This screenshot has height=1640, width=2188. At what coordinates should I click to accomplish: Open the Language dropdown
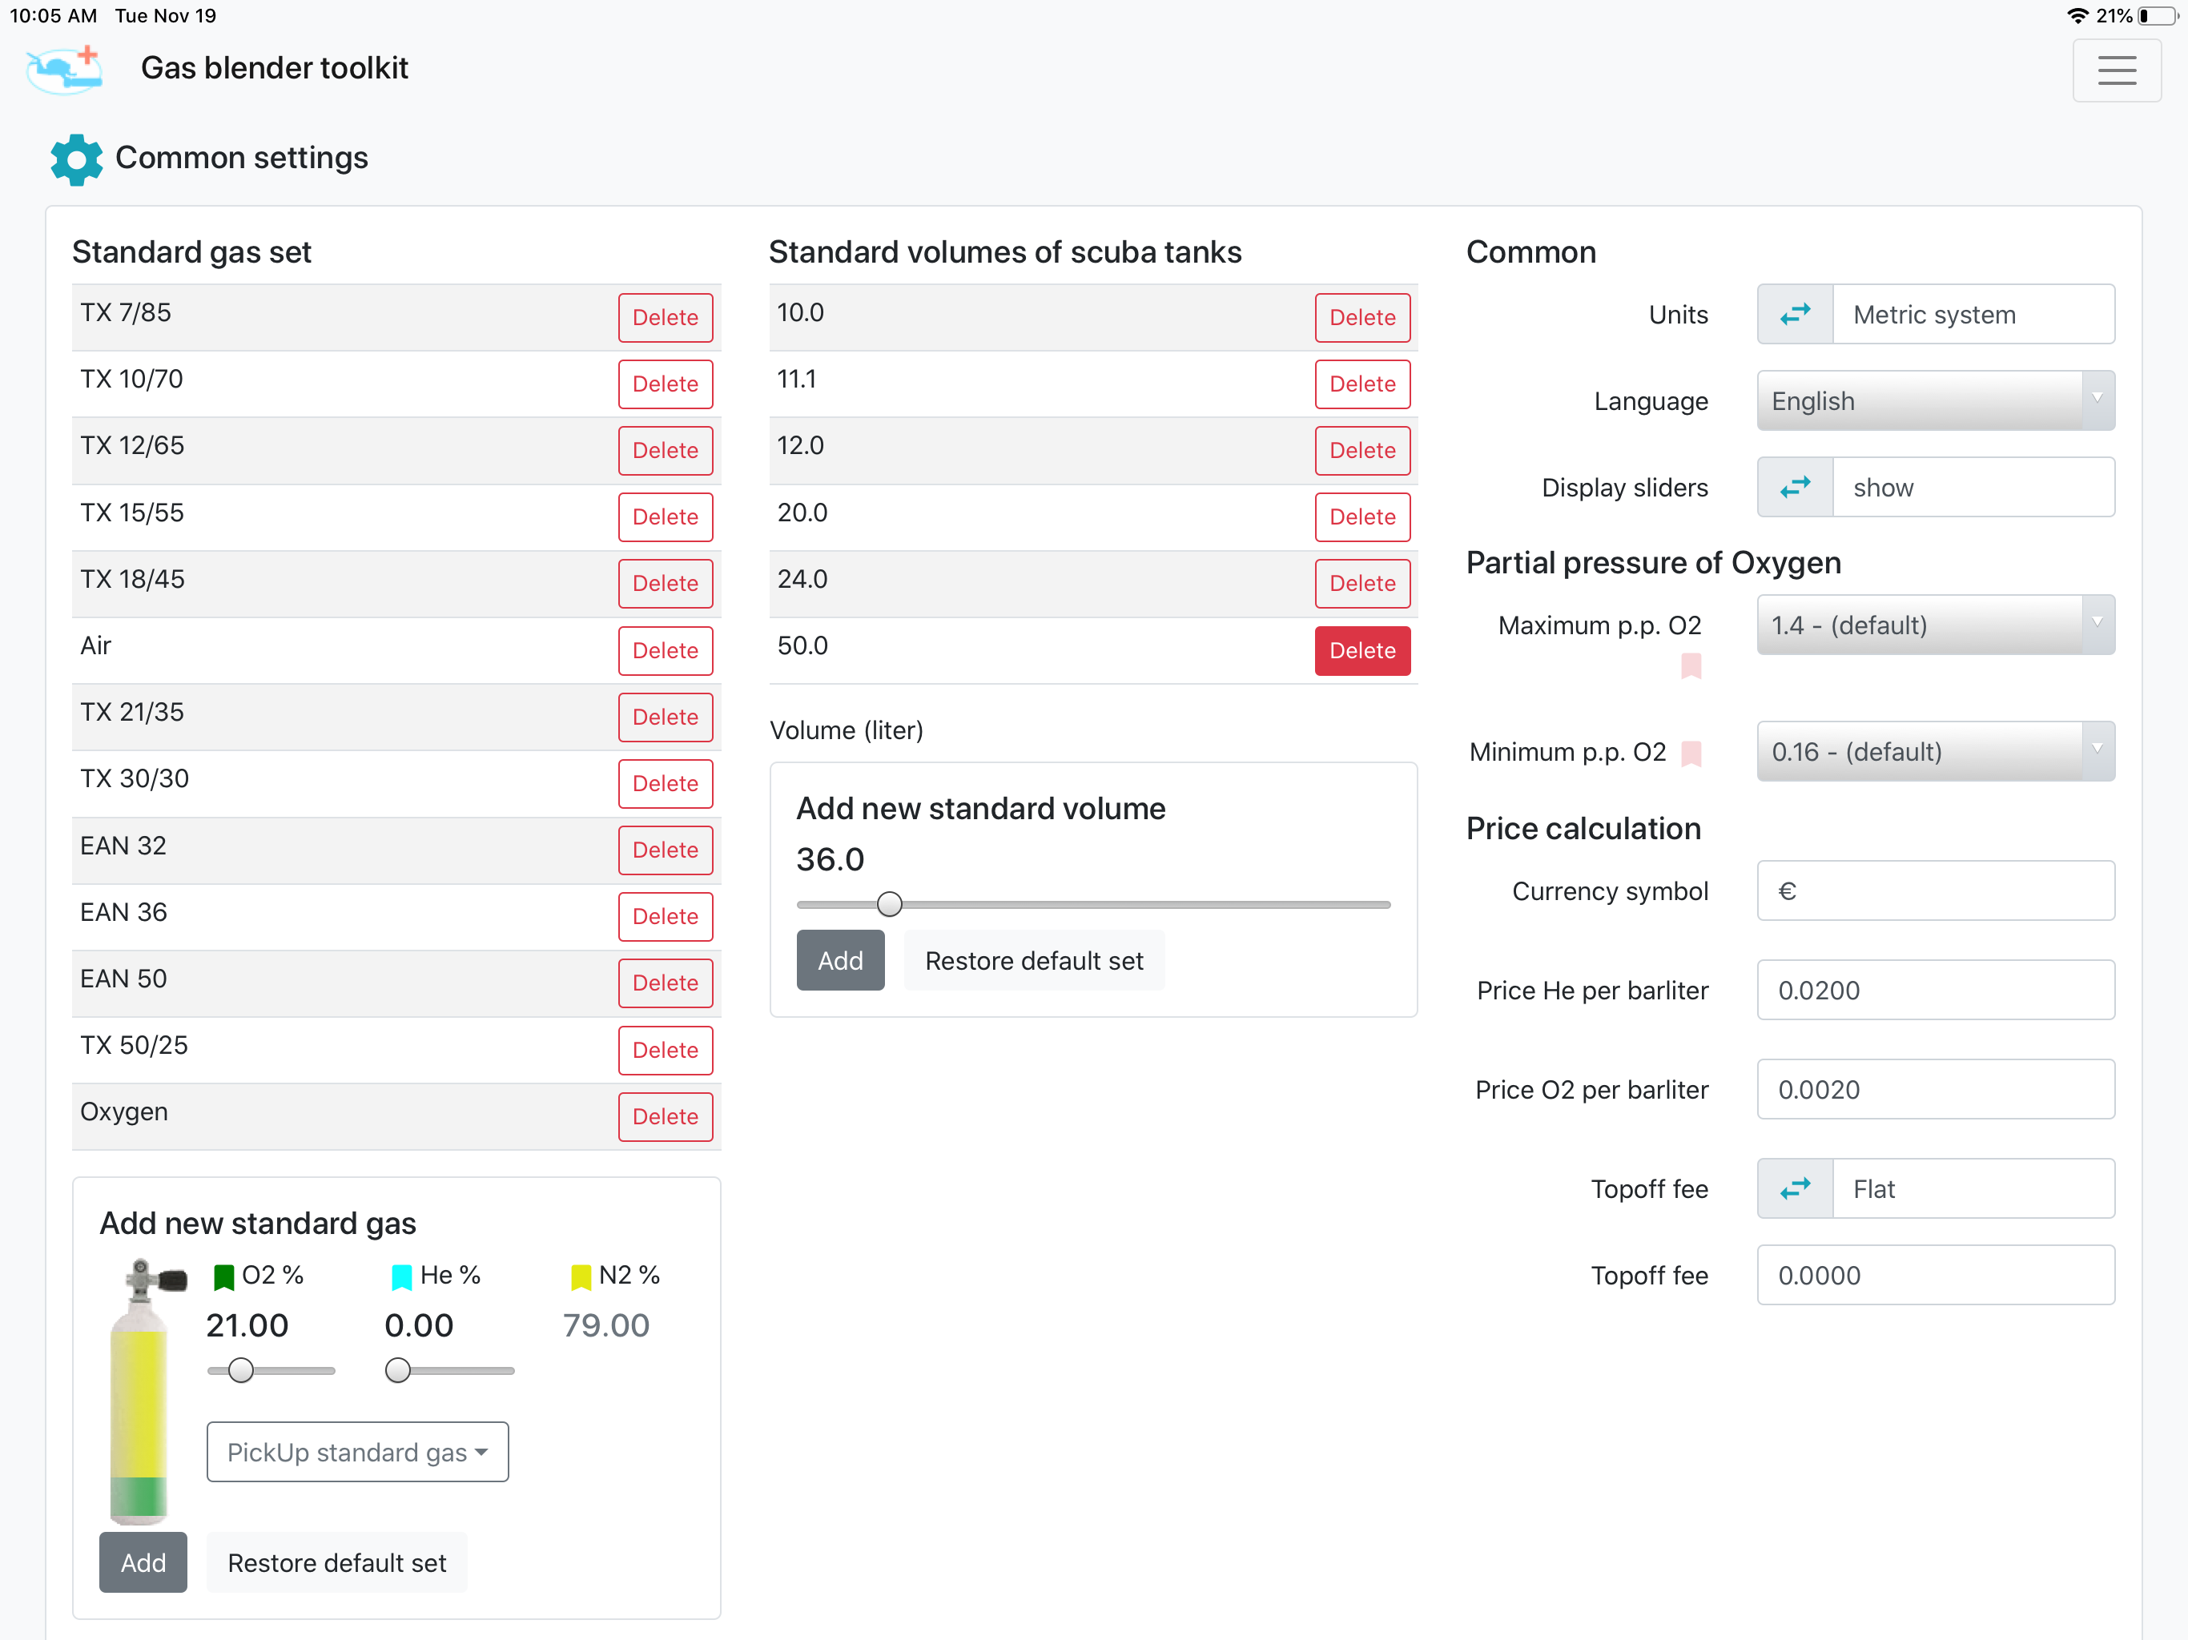[x=1934, y=400]
